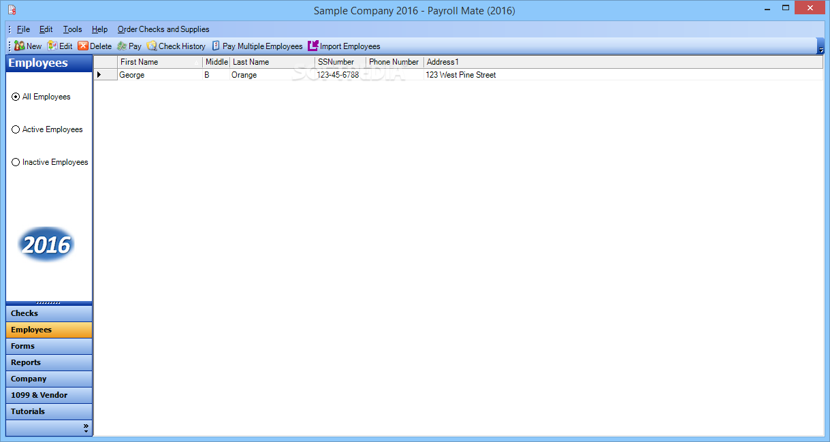The image size is (830, 442).
Task: Open the Forms section
Action: pos(49,346)
